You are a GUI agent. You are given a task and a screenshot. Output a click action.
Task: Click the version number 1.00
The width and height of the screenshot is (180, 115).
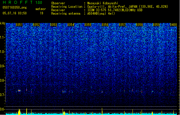click(x=39, y=2)
